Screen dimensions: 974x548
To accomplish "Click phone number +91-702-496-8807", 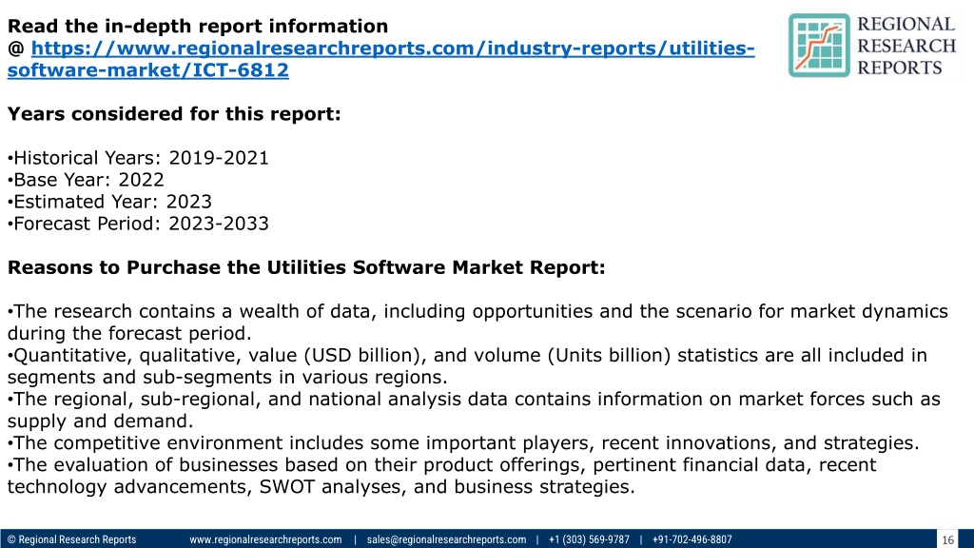I will pyautogui.click(x=692, y=539).
